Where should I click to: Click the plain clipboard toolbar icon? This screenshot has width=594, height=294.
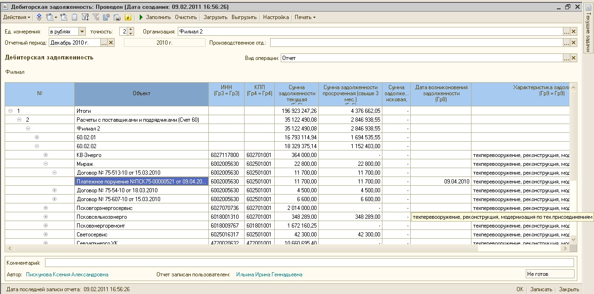pos(74,17)
